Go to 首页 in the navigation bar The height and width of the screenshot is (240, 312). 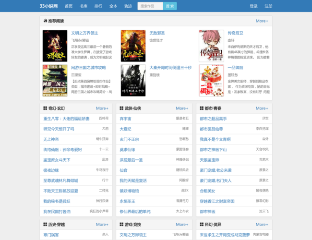click(x=69, y=6)
